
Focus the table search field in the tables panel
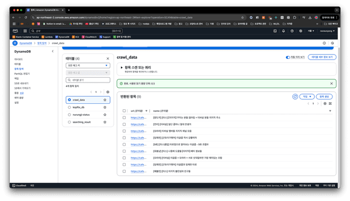click(x=88, y=80)
